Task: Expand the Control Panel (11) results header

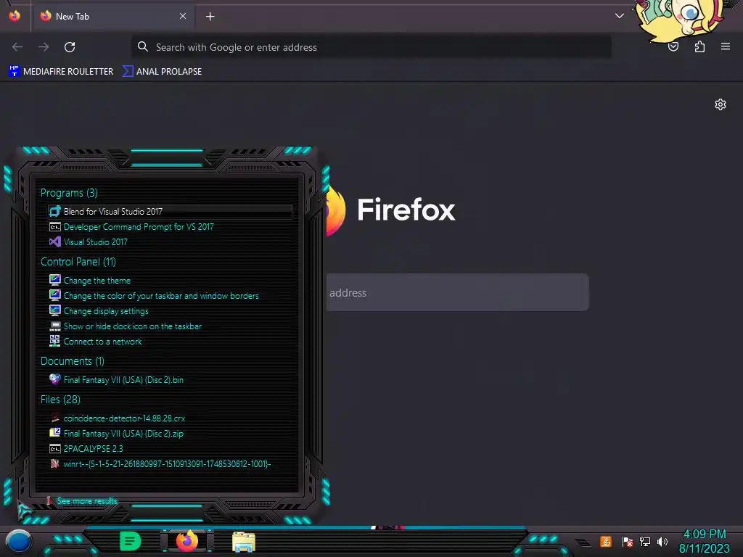Action: (78, 261)
